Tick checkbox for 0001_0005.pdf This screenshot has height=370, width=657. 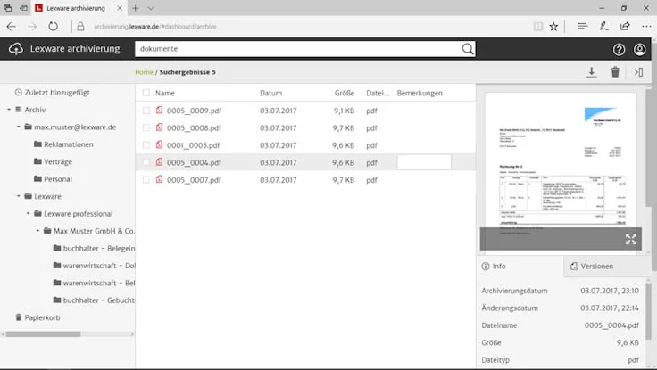[146, 145]
